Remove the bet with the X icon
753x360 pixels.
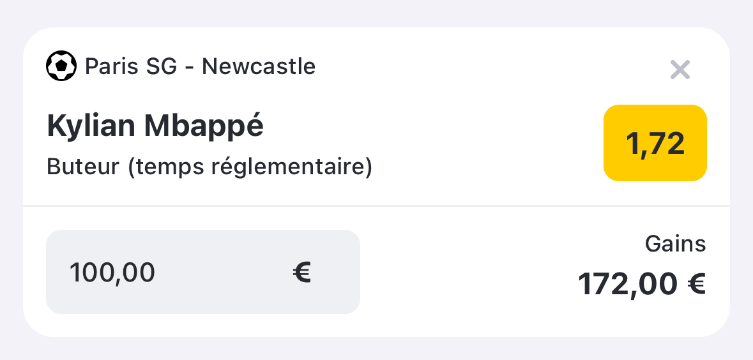coord(680,70)
